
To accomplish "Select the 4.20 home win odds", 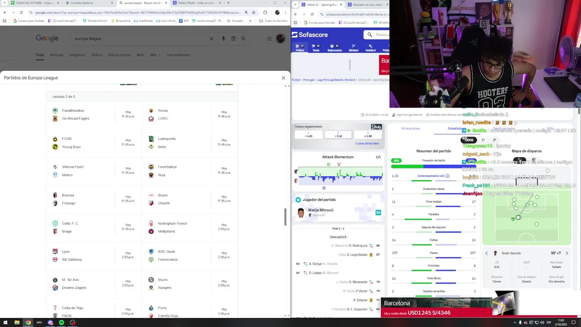I will click(x=308, y=135).
